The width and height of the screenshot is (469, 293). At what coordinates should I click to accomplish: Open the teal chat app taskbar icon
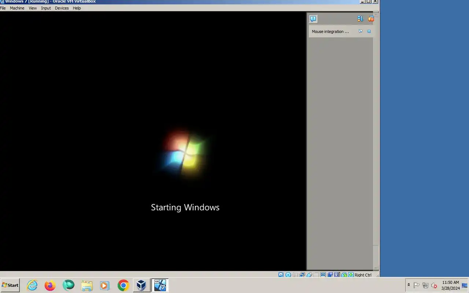click(x=68, y=285)
